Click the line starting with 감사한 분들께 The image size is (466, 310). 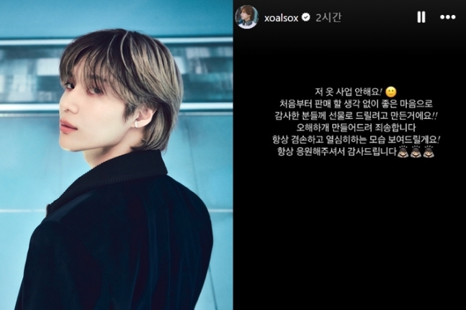pyautogui.click(x=356, y=116)
